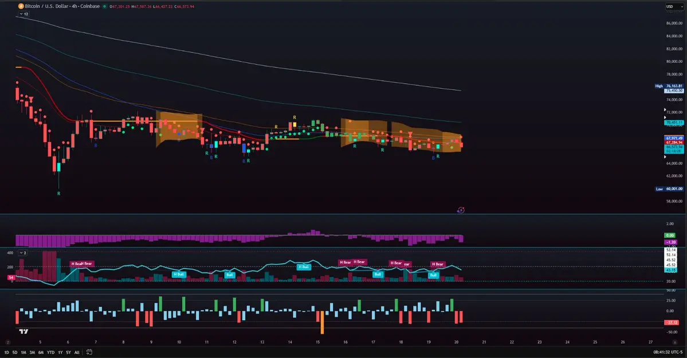Select the All time range

[77, 352]
